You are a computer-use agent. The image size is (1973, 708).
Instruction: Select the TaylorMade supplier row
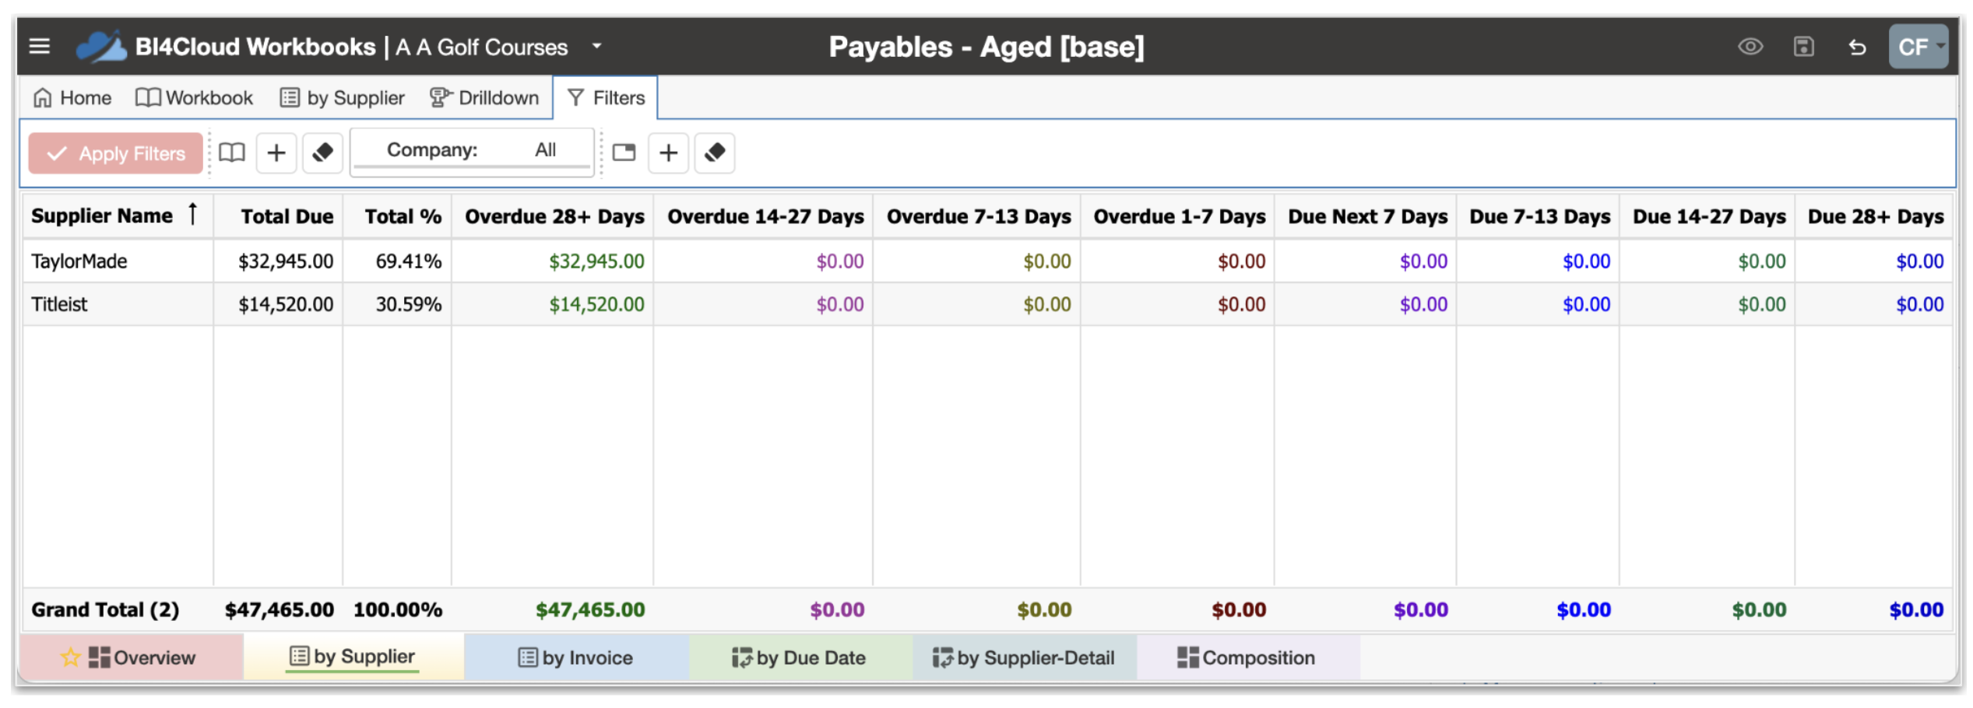click(987, 261)
